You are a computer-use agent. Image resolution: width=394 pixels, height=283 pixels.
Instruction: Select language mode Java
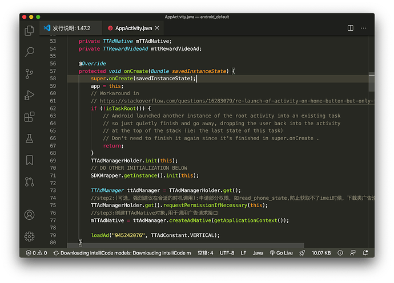coord(258,253)
